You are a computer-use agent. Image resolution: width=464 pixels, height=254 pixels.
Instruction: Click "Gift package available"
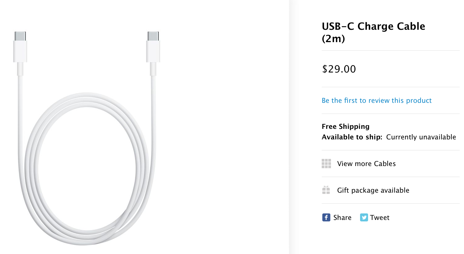click(x=373, y=190)
